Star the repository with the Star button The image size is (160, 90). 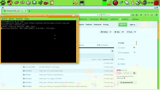[x=117, y=32]
